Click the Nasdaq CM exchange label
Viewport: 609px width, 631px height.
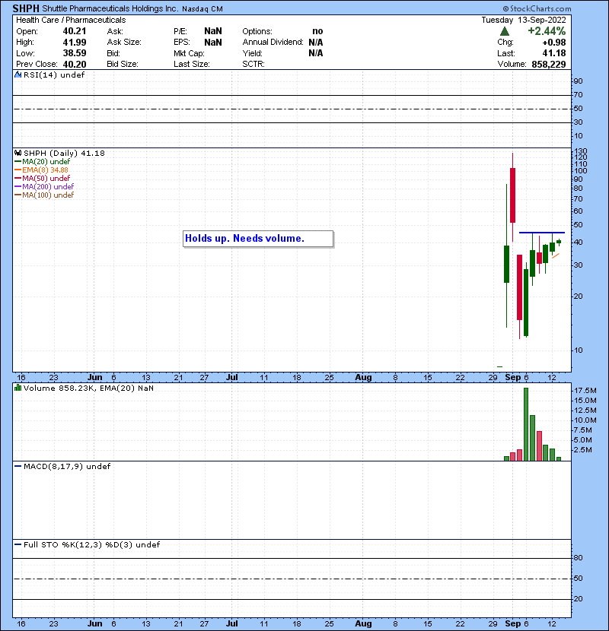[x=202, y=9]
